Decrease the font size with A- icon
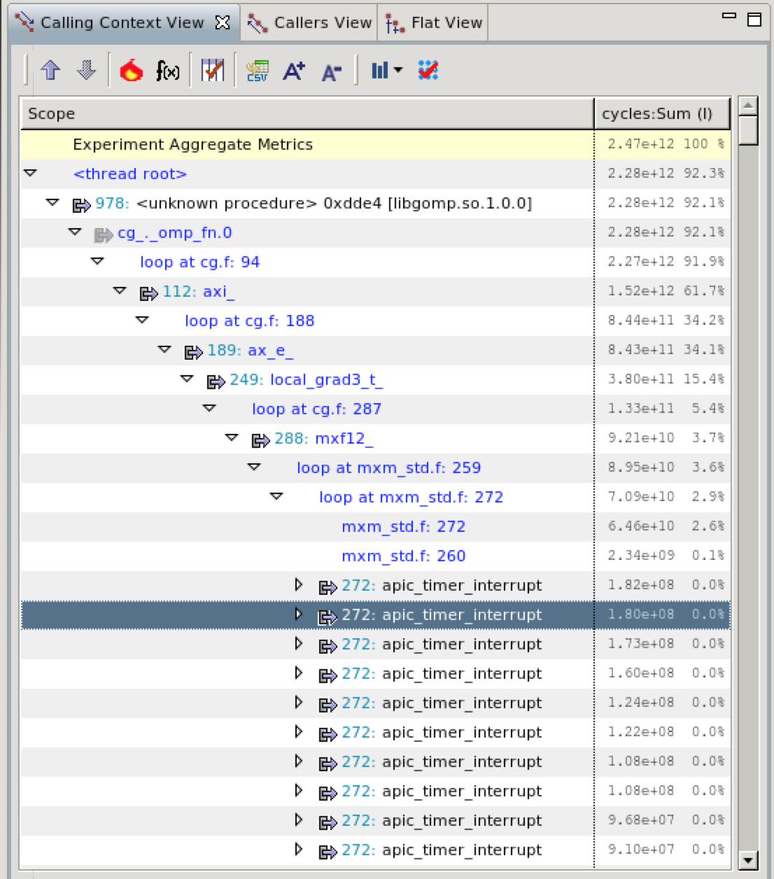Viewport: 774px width, 879px height. (331, 70)
